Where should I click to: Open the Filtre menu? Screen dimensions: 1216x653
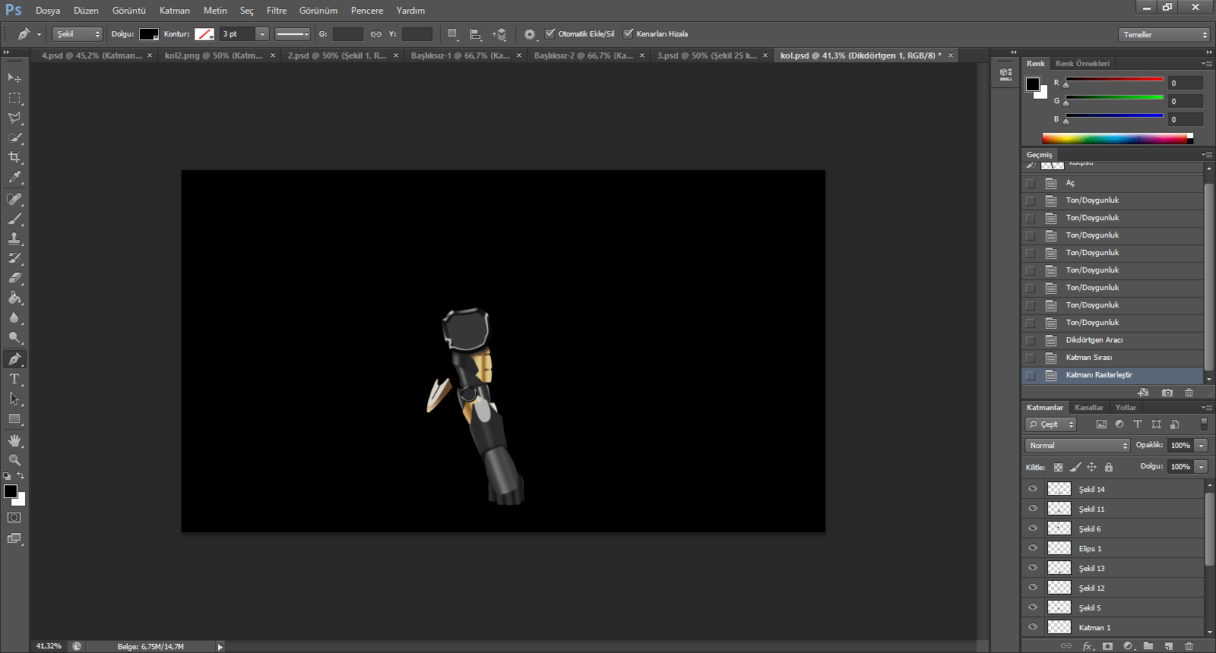[x=277, y=11]
